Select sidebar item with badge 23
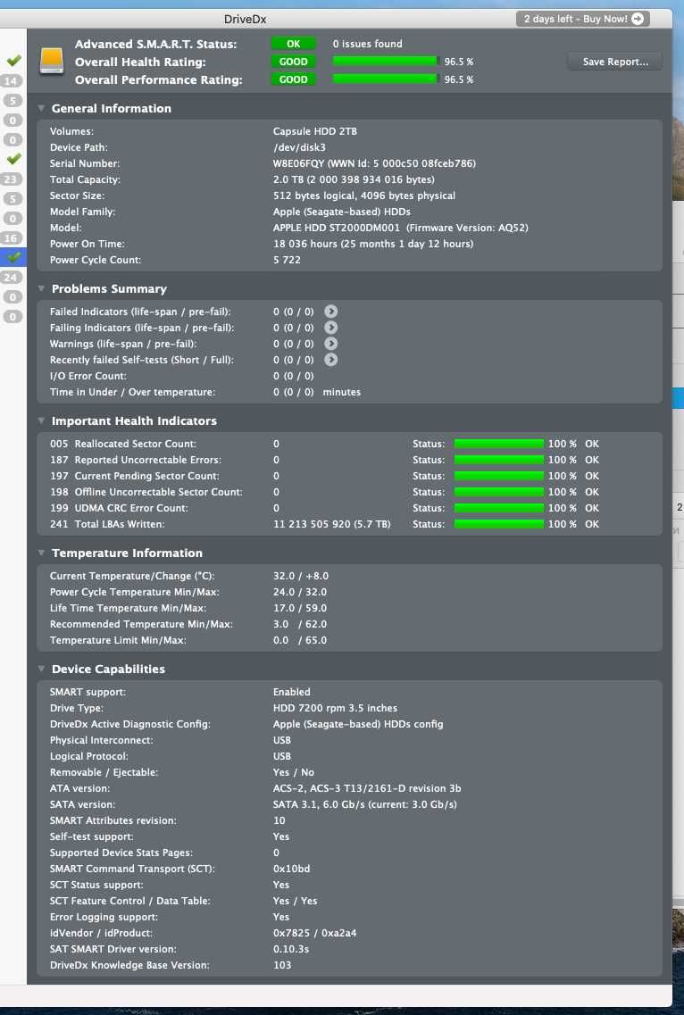Viewport: 684px width, 1015px height. coord(11,179)
